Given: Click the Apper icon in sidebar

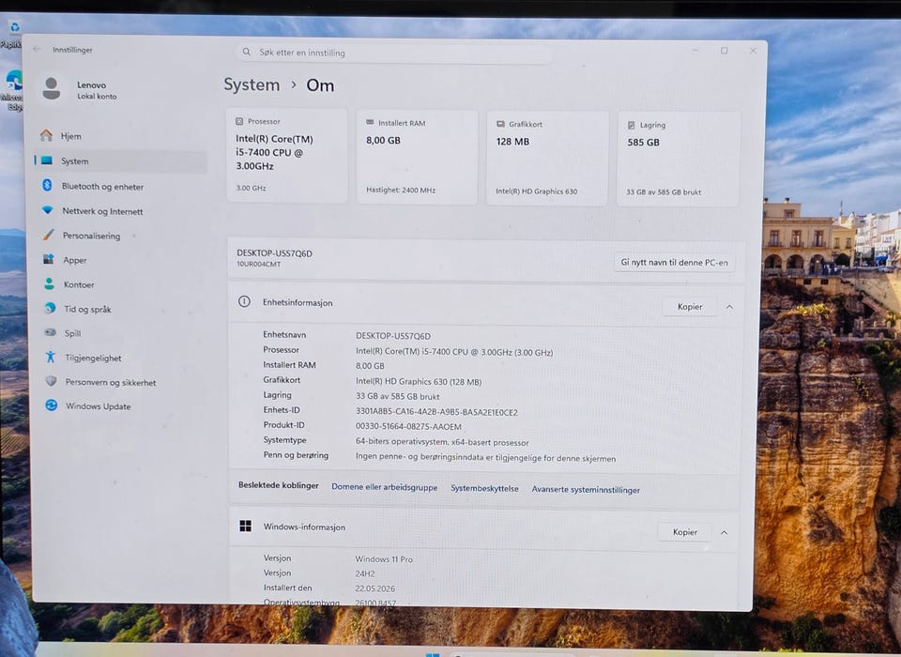Looking at the screenshot, I should 49,259.
